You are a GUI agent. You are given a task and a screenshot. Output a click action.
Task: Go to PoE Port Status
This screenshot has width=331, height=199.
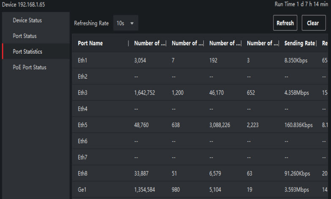point(30,67)
